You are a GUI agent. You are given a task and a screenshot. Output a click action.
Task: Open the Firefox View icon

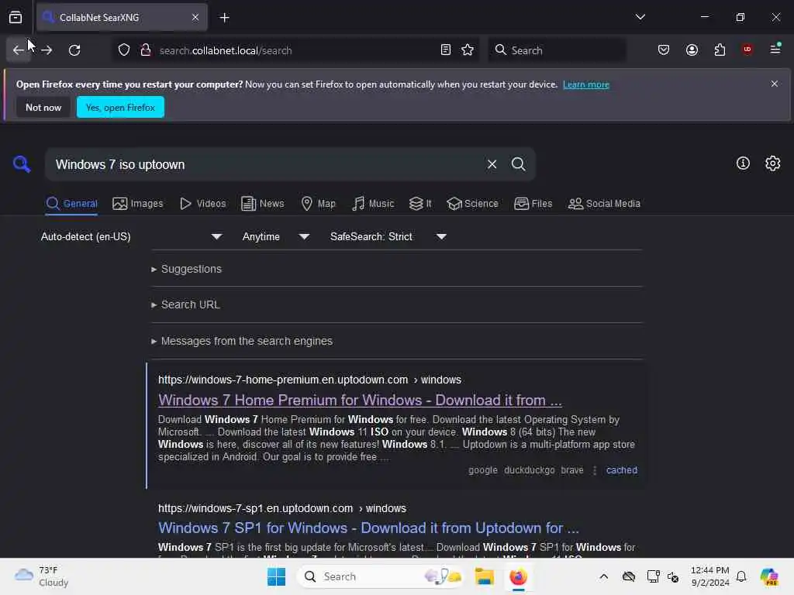click(x=16, y=18)
